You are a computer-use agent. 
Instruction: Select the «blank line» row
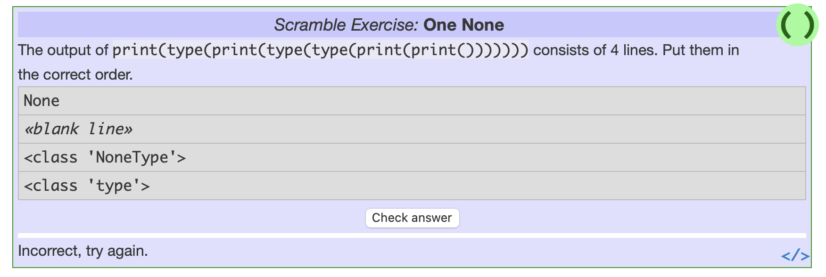pos(412,129)
